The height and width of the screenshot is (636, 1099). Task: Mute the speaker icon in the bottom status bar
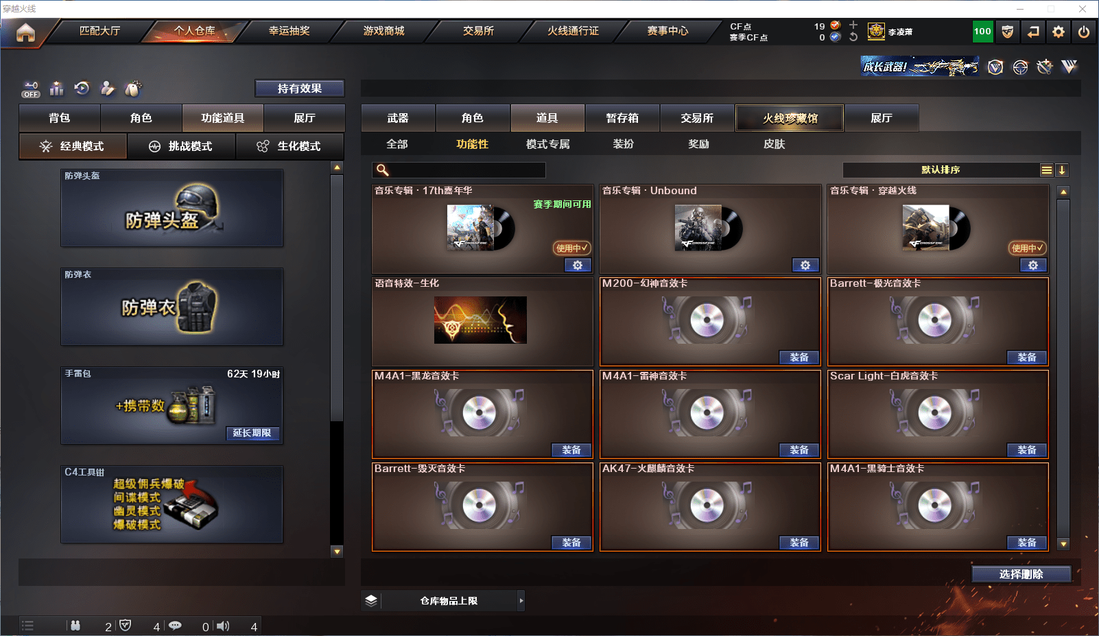tap(223, 626)
